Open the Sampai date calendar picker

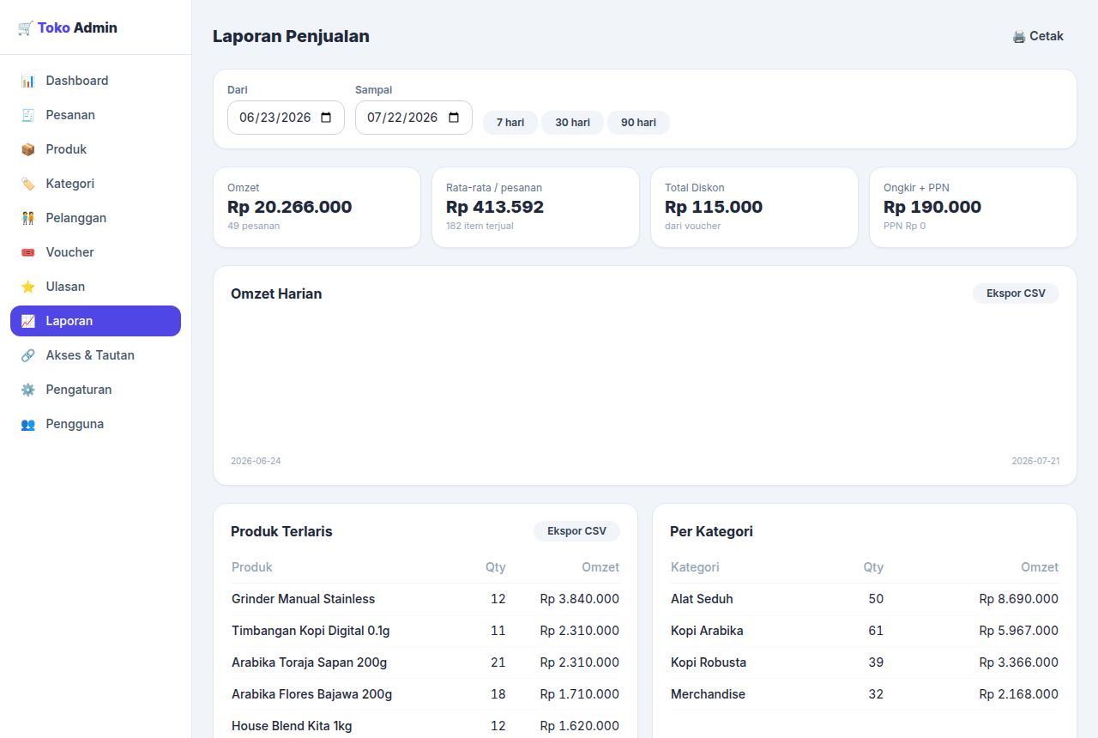454,118
